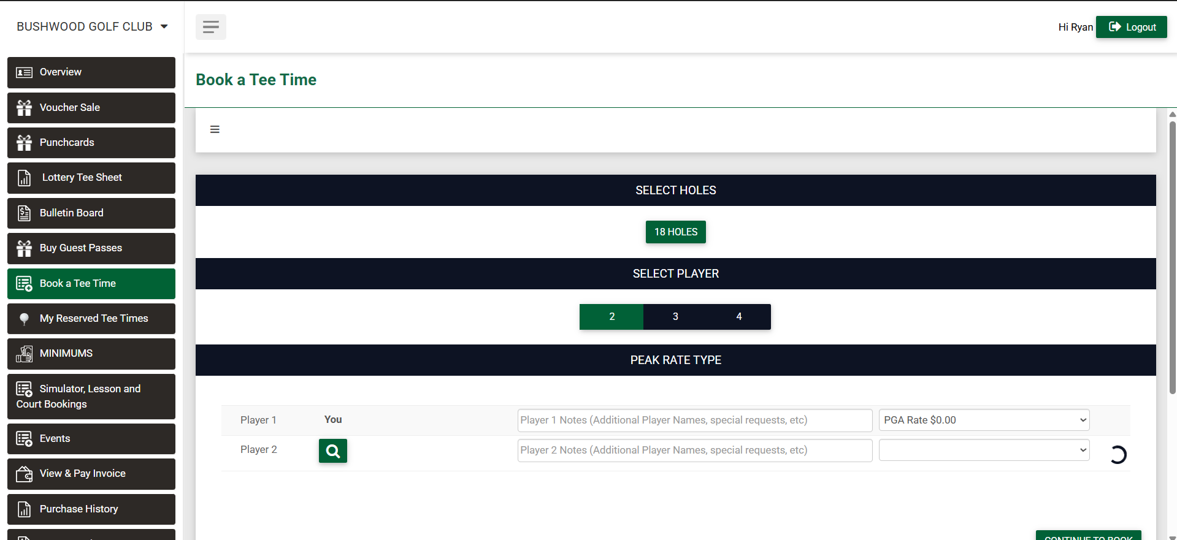Open the PGA Rate $0.00 dropdown
Viewport: 1177px width, 540px height.
point(984,420)
